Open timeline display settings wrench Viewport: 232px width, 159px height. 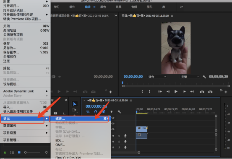coord(119,112)
